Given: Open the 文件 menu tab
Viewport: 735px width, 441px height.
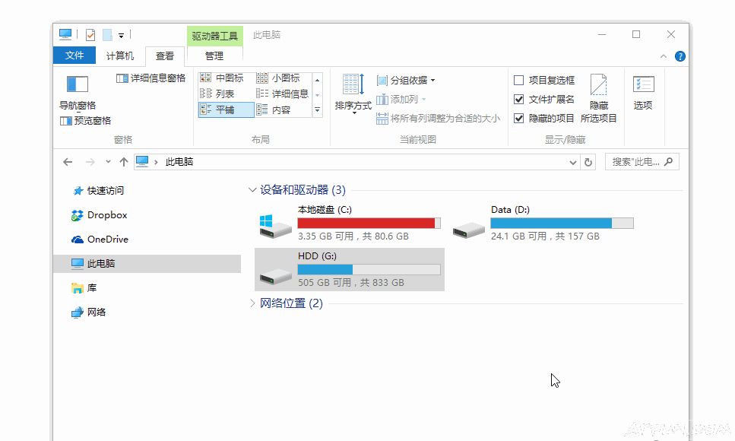Looking at the screenshot, I should click(x=74, y=56).
